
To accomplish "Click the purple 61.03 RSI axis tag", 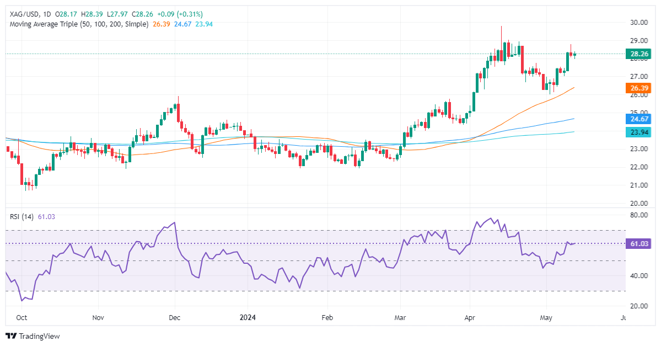I will [639, 243].
